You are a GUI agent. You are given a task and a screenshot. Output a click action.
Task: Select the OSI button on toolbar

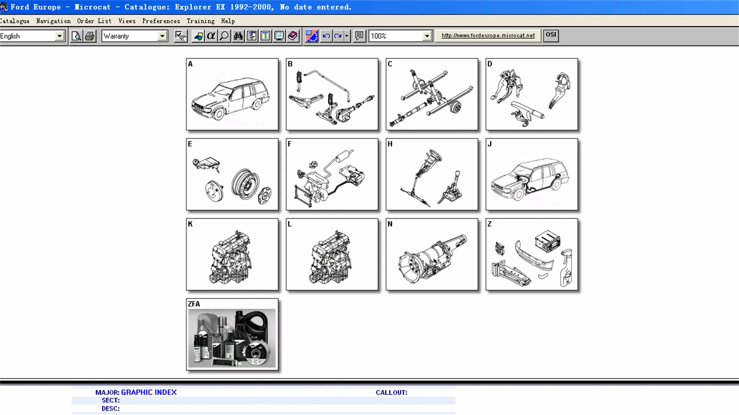click(550, 35)
